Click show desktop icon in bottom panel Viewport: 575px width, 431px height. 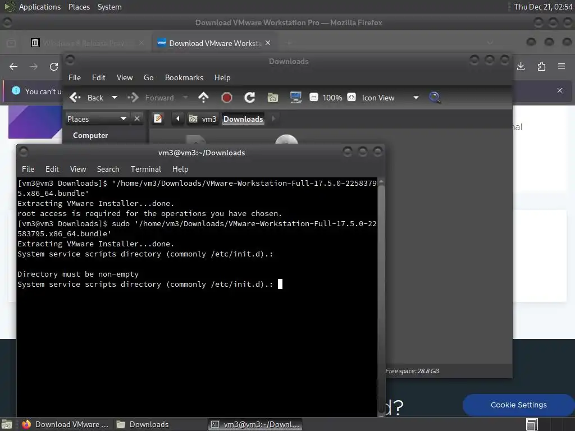coord(7,424)
